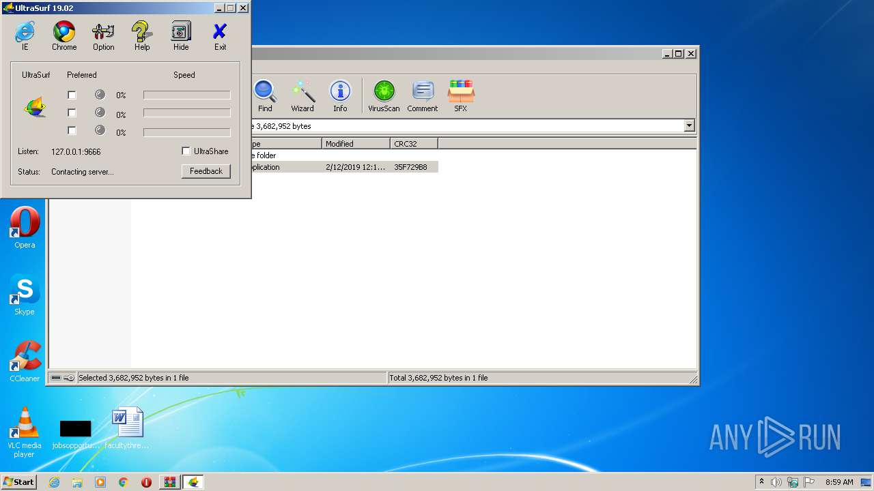Launch IE from UltraSurf toolbar
Image resolution: width=874 pixels, height=491 pixels.
point(25,36)
